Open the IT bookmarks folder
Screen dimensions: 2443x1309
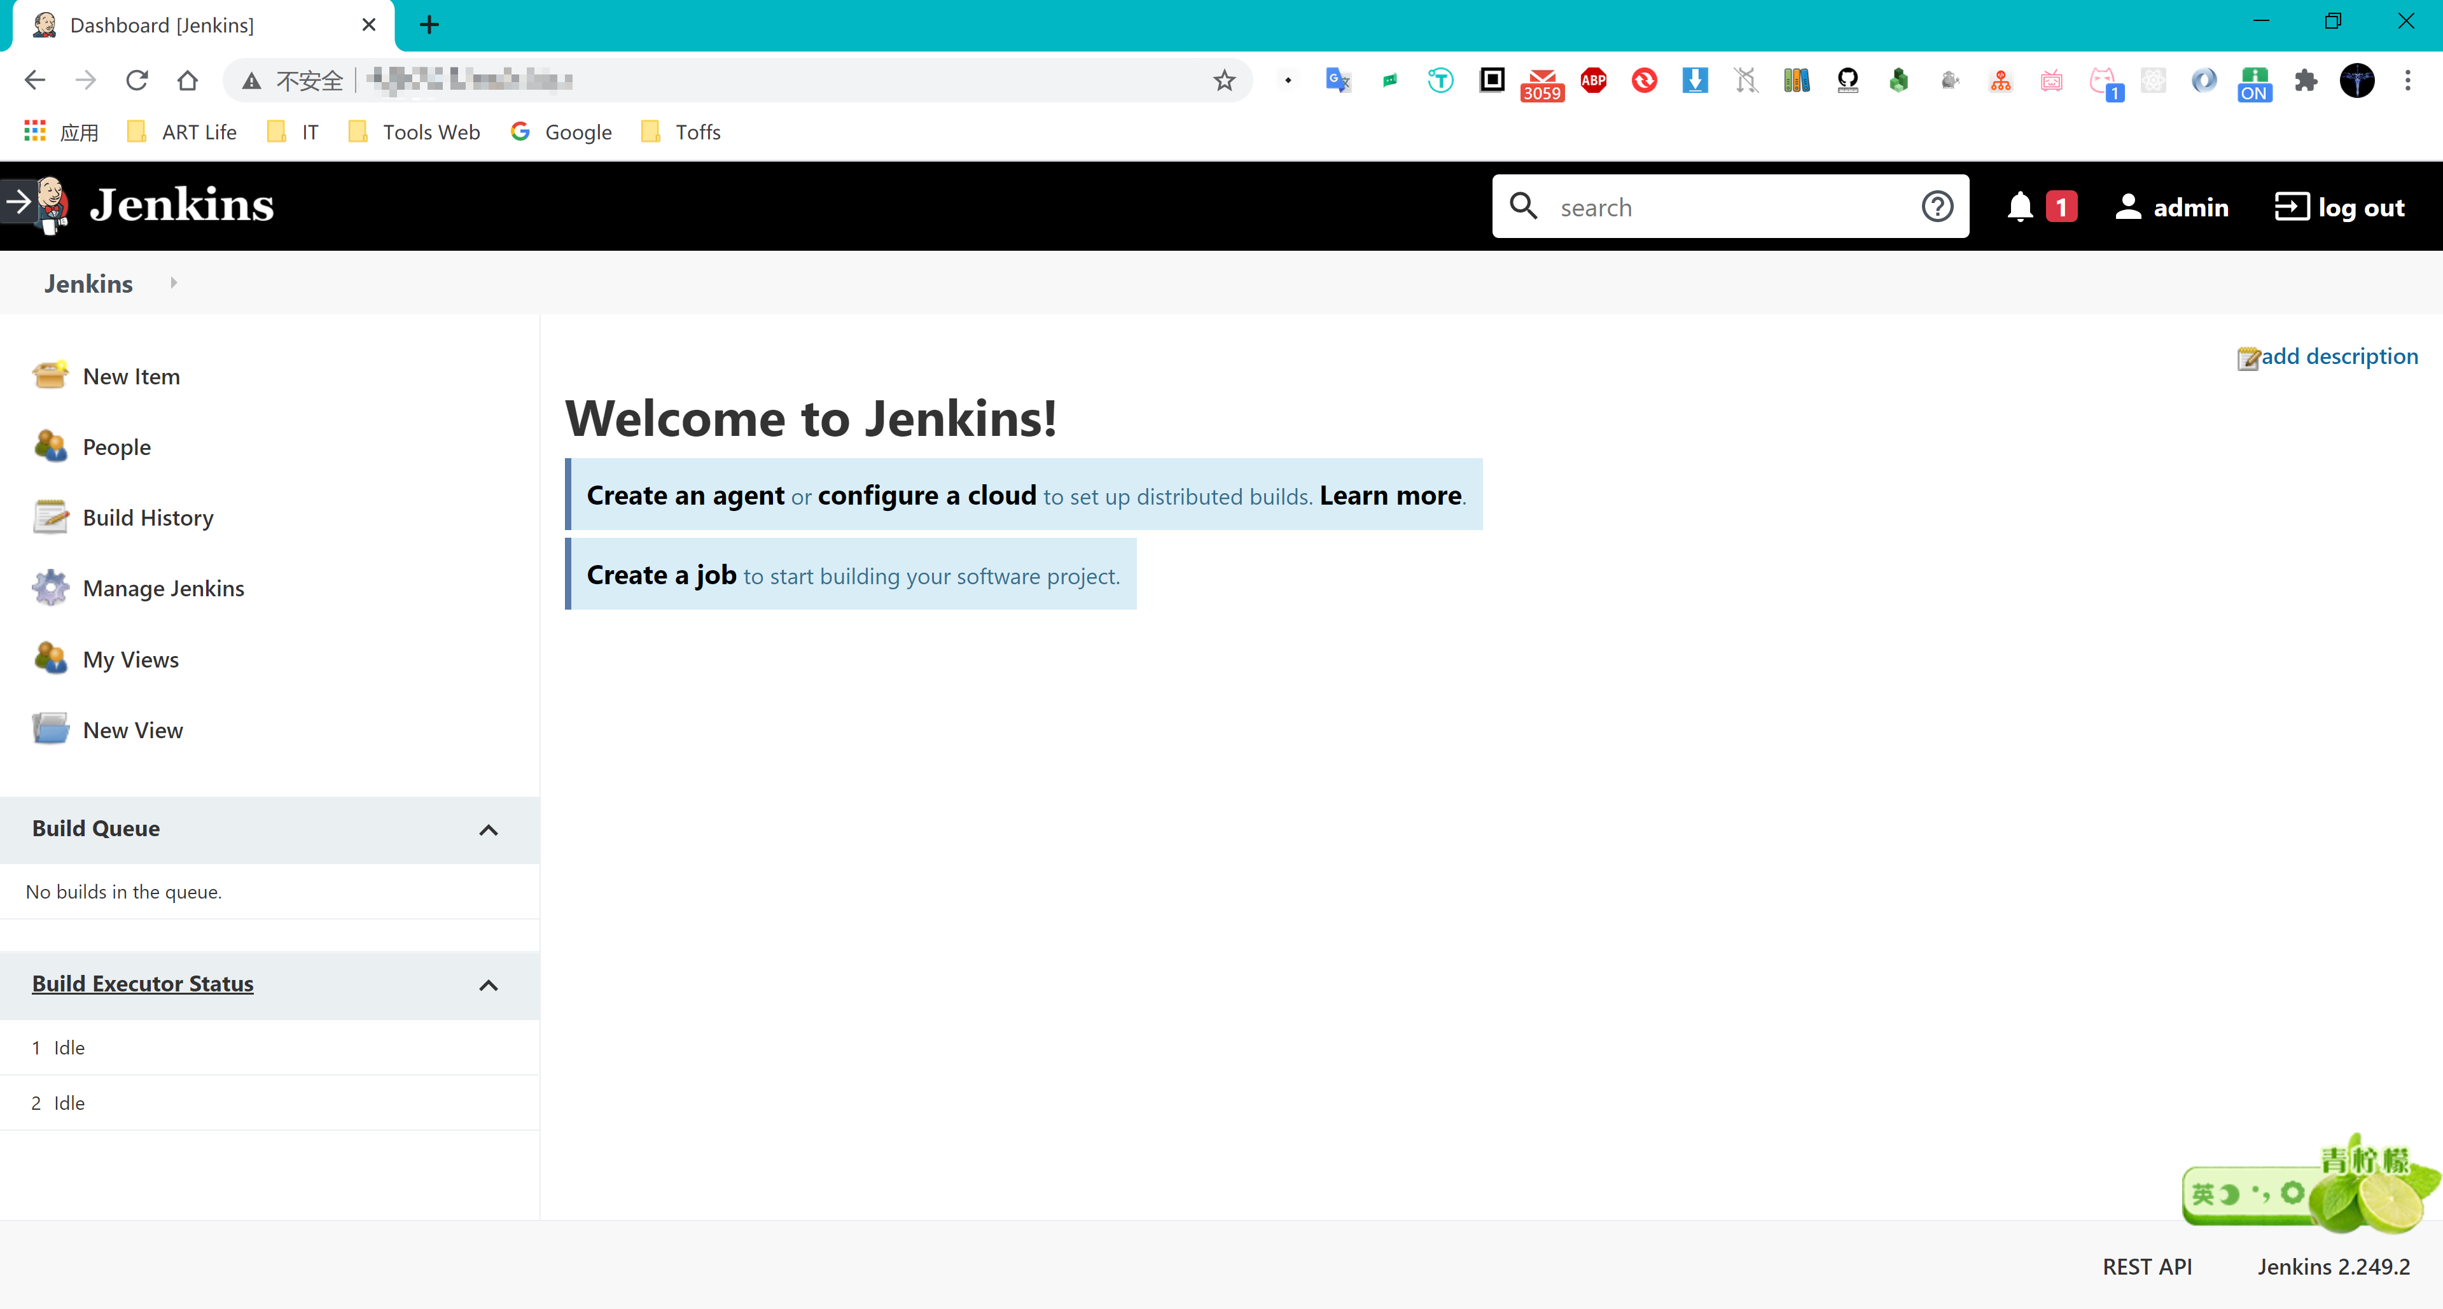click(294, 132)
